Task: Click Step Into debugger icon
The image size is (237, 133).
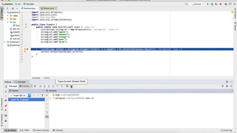Action: [x=44, y=86]
